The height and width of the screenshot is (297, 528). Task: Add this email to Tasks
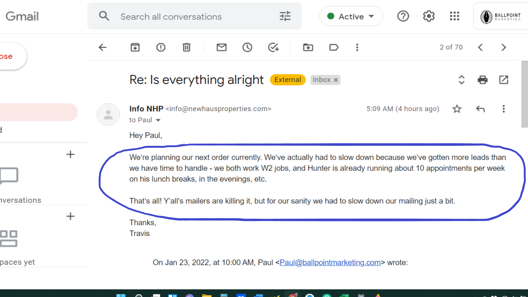[x=273, y=48]
